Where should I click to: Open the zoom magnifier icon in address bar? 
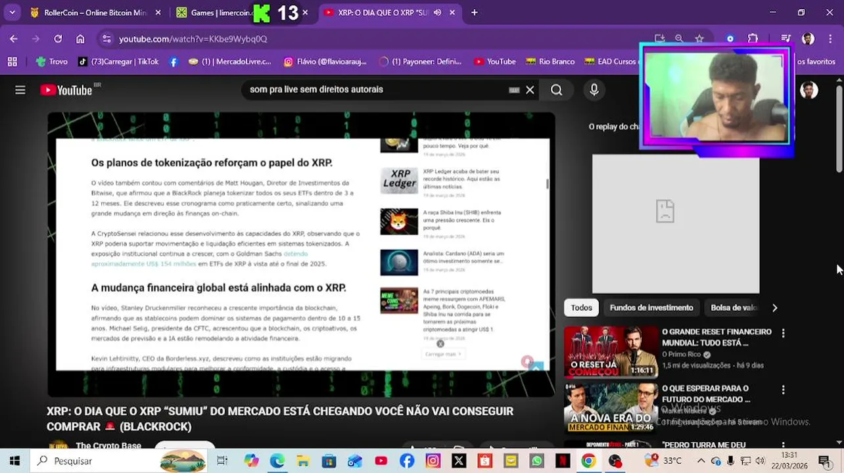679,39
